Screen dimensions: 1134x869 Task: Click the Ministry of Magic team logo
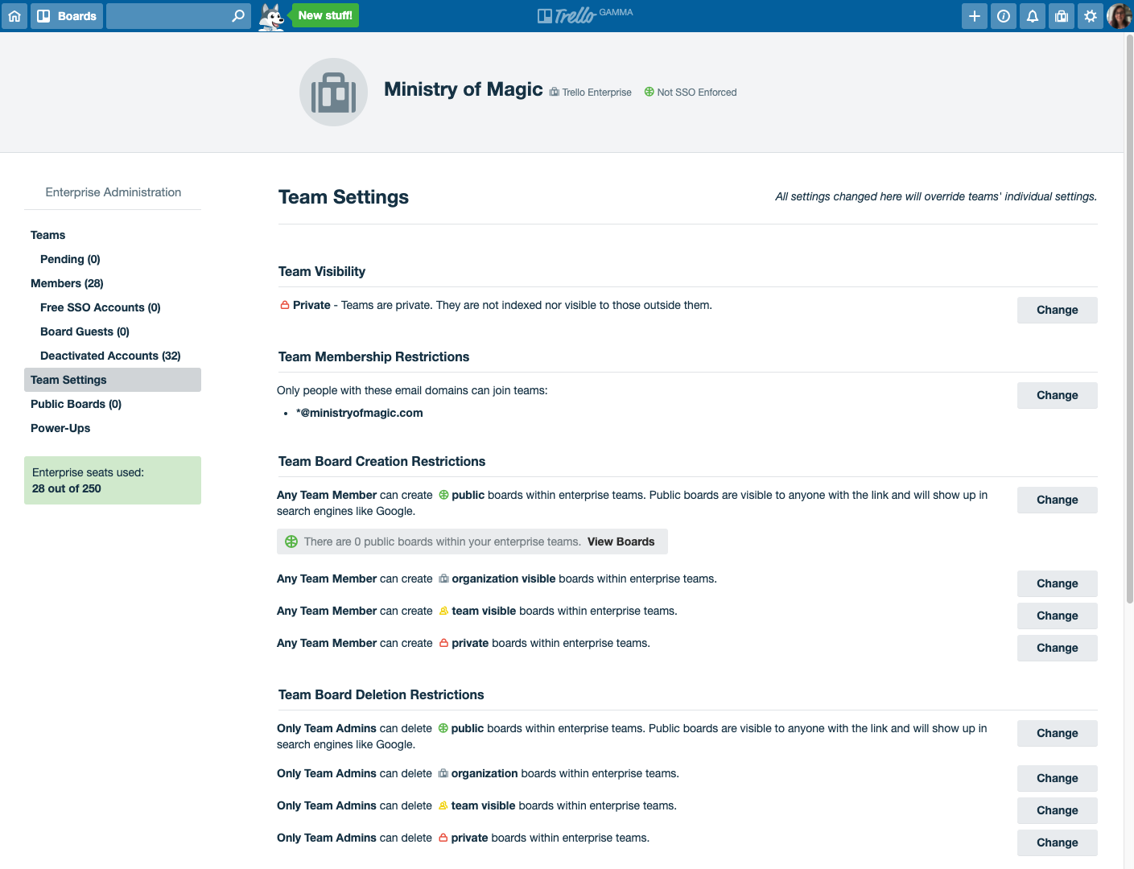pyautogui.click(x=333, y=93)
